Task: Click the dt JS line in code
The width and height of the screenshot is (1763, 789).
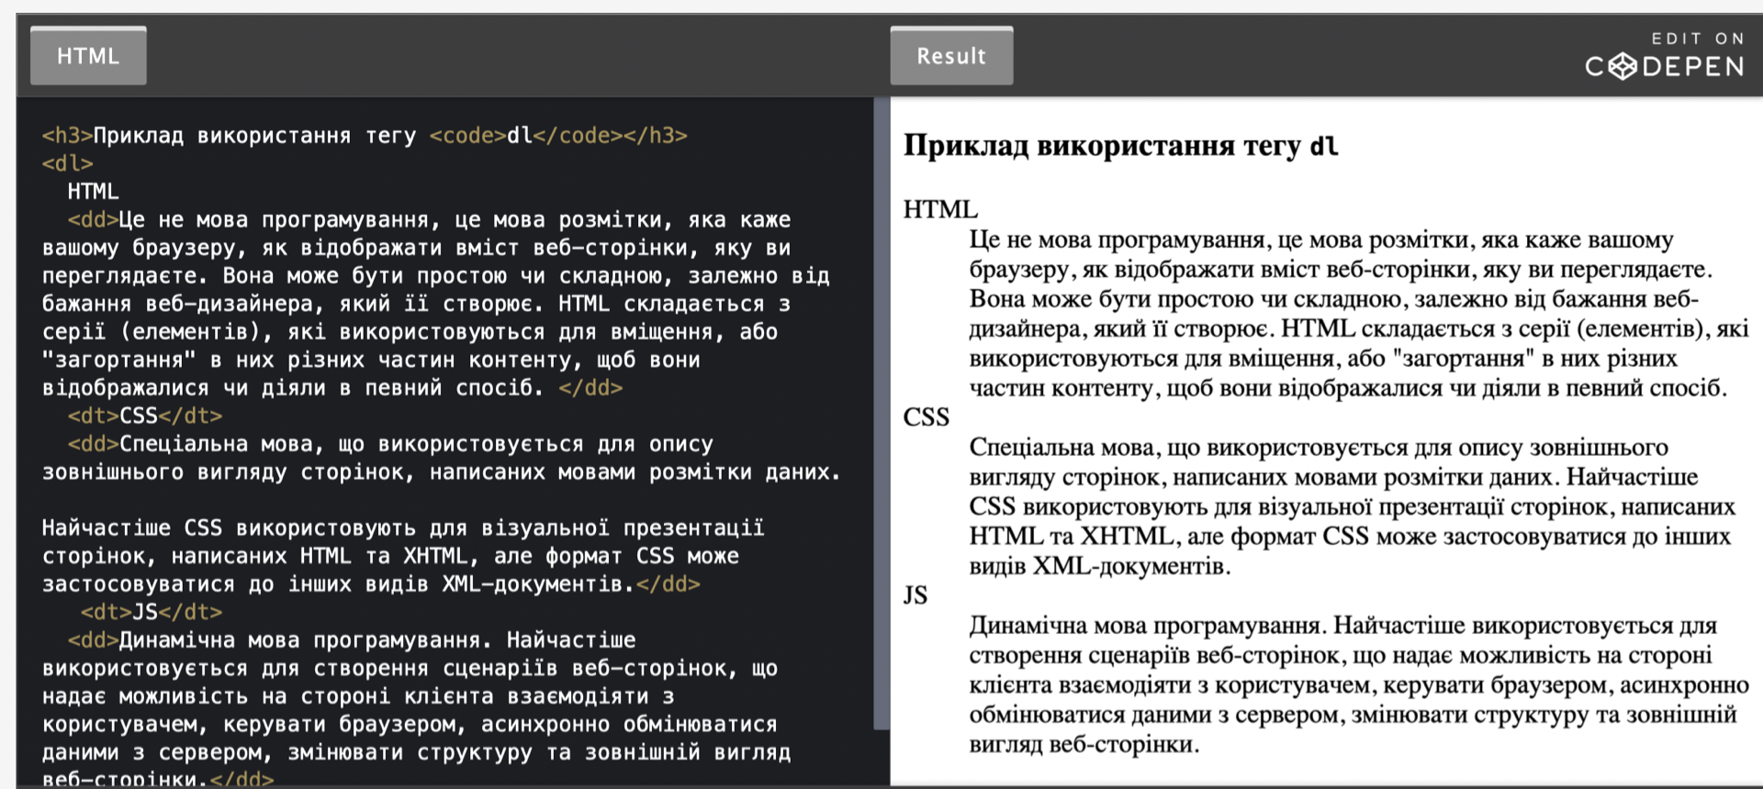Action: tap(151, 612)
